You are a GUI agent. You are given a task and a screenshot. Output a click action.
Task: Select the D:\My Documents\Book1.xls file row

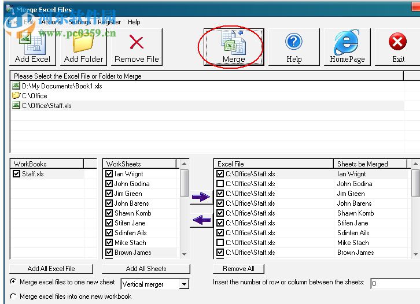pos(207,86)
